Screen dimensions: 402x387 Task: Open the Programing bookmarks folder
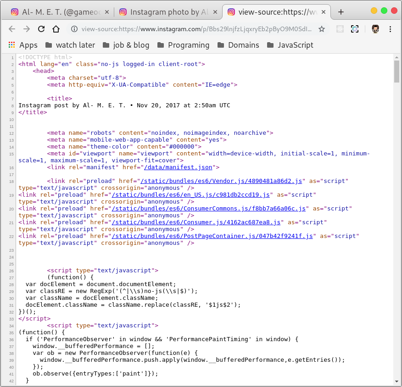[x=183, y=45]
